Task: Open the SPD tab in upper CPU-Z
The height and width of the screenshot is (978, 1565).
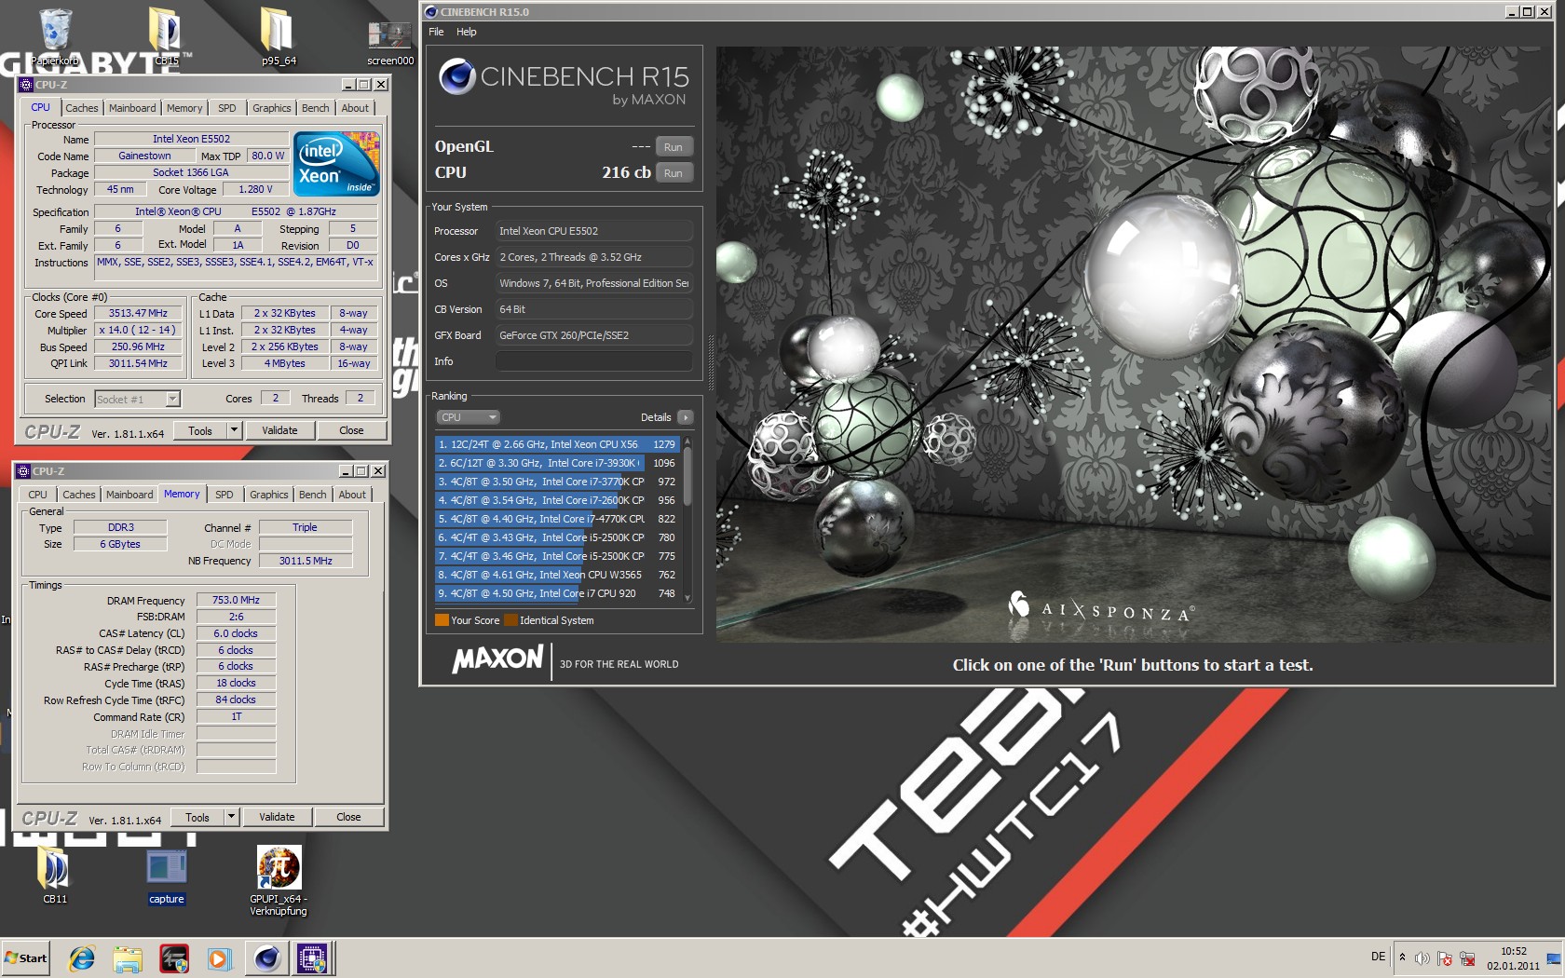Action: [226, 108]
